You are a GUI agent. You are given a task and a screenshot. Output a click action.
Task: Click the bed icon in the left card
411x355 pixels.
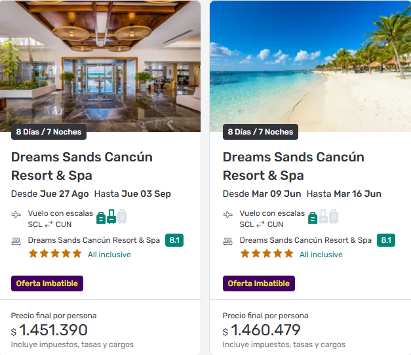point(16,241)
